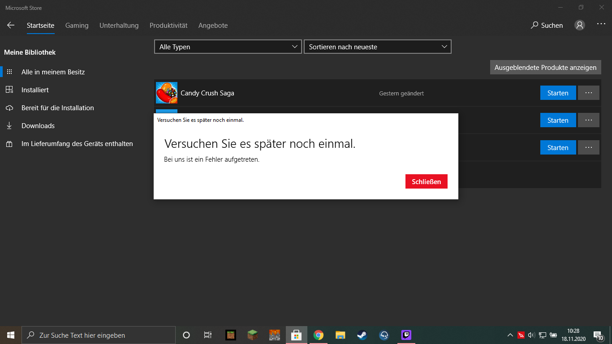This screenshot has height=344, width=612.
Task: Click the taskbar search input field
Action: pos(99,335)
